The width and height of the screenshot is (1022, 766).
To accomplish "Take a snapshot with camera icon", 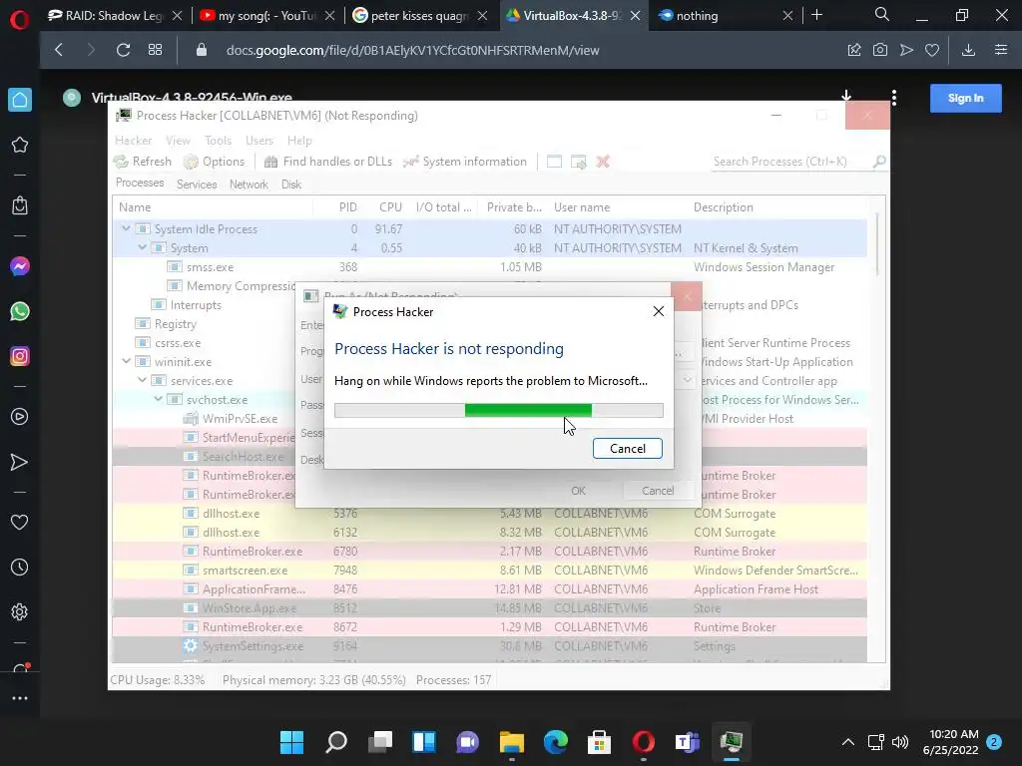I will pyautogui.click(x=880, y=50).
